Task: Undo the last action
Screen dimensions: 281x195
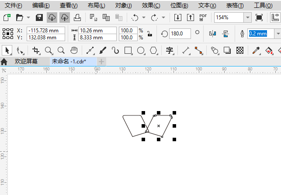Action: click(x=135, y=17)
